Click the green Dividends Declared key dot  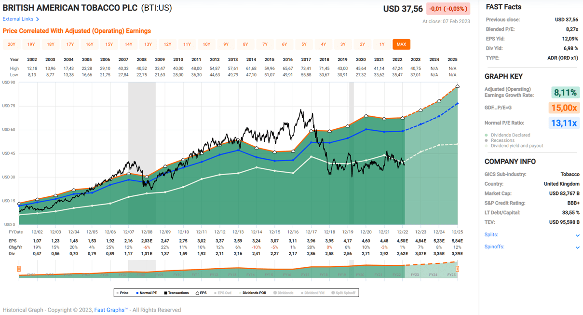486,135
